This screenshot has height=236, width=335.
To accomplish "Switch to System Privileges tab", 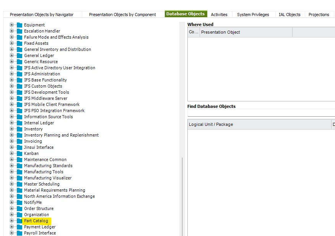I will pos(253,15).
